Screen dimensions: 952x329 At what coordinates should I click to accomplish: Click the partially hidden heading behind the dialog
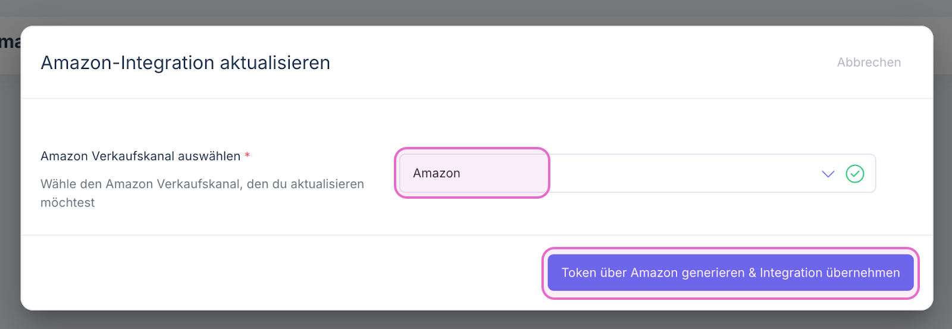click(10, 42)
